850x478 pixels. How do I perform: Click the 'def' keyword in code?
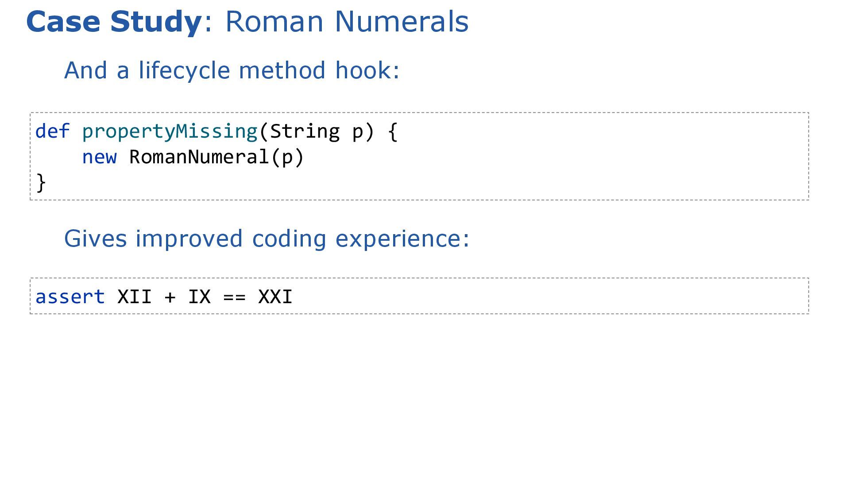[x=52, y=131]
